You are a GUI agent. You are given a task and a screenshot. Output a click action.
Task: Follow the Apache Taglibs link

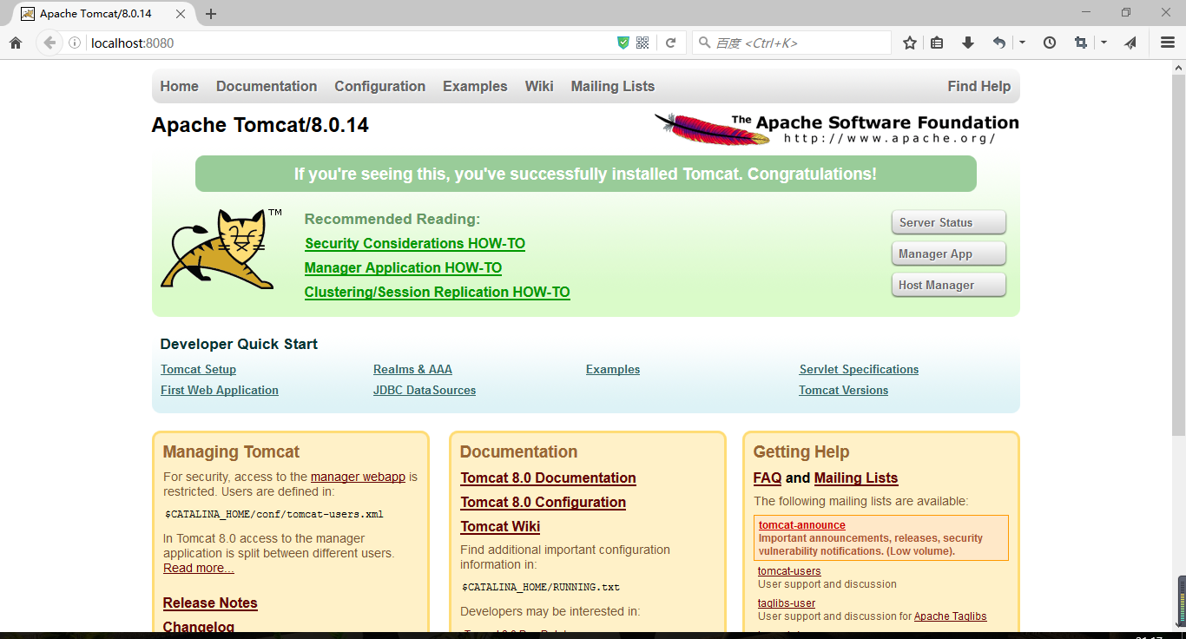tap(951, 616)
